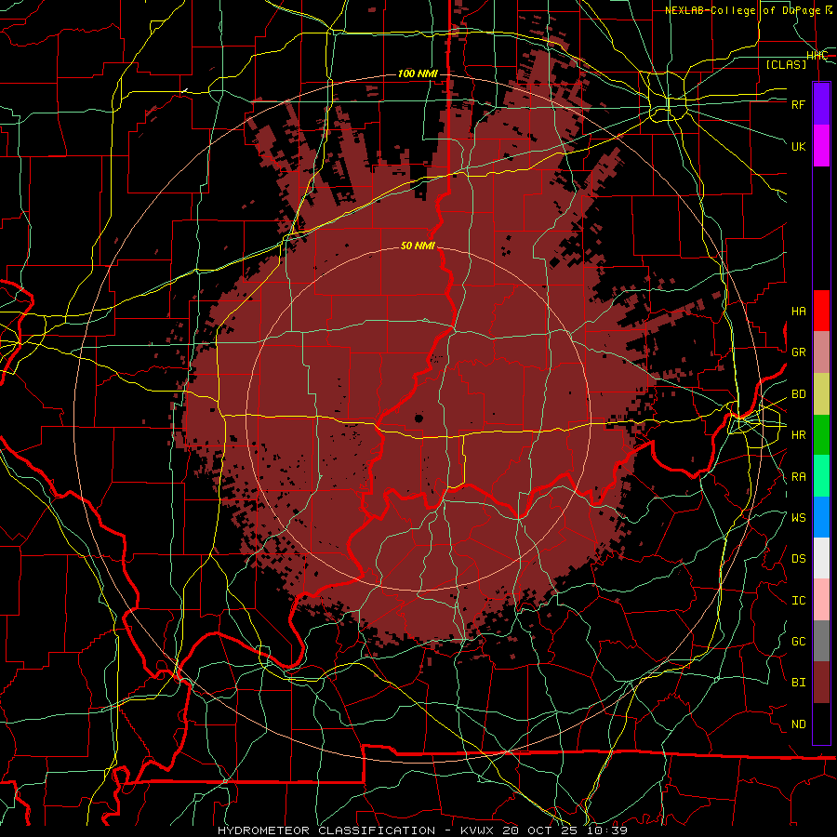
Task: Click the purple RF legend color swatch
Action: (821, 103)
